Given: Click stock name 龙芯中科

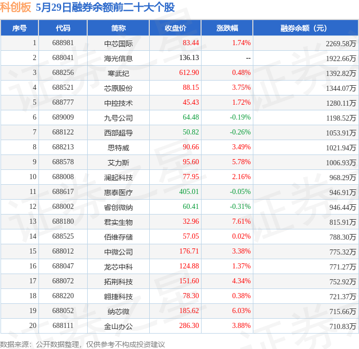Looking at the screenshot, I should [x=118, y=267].
